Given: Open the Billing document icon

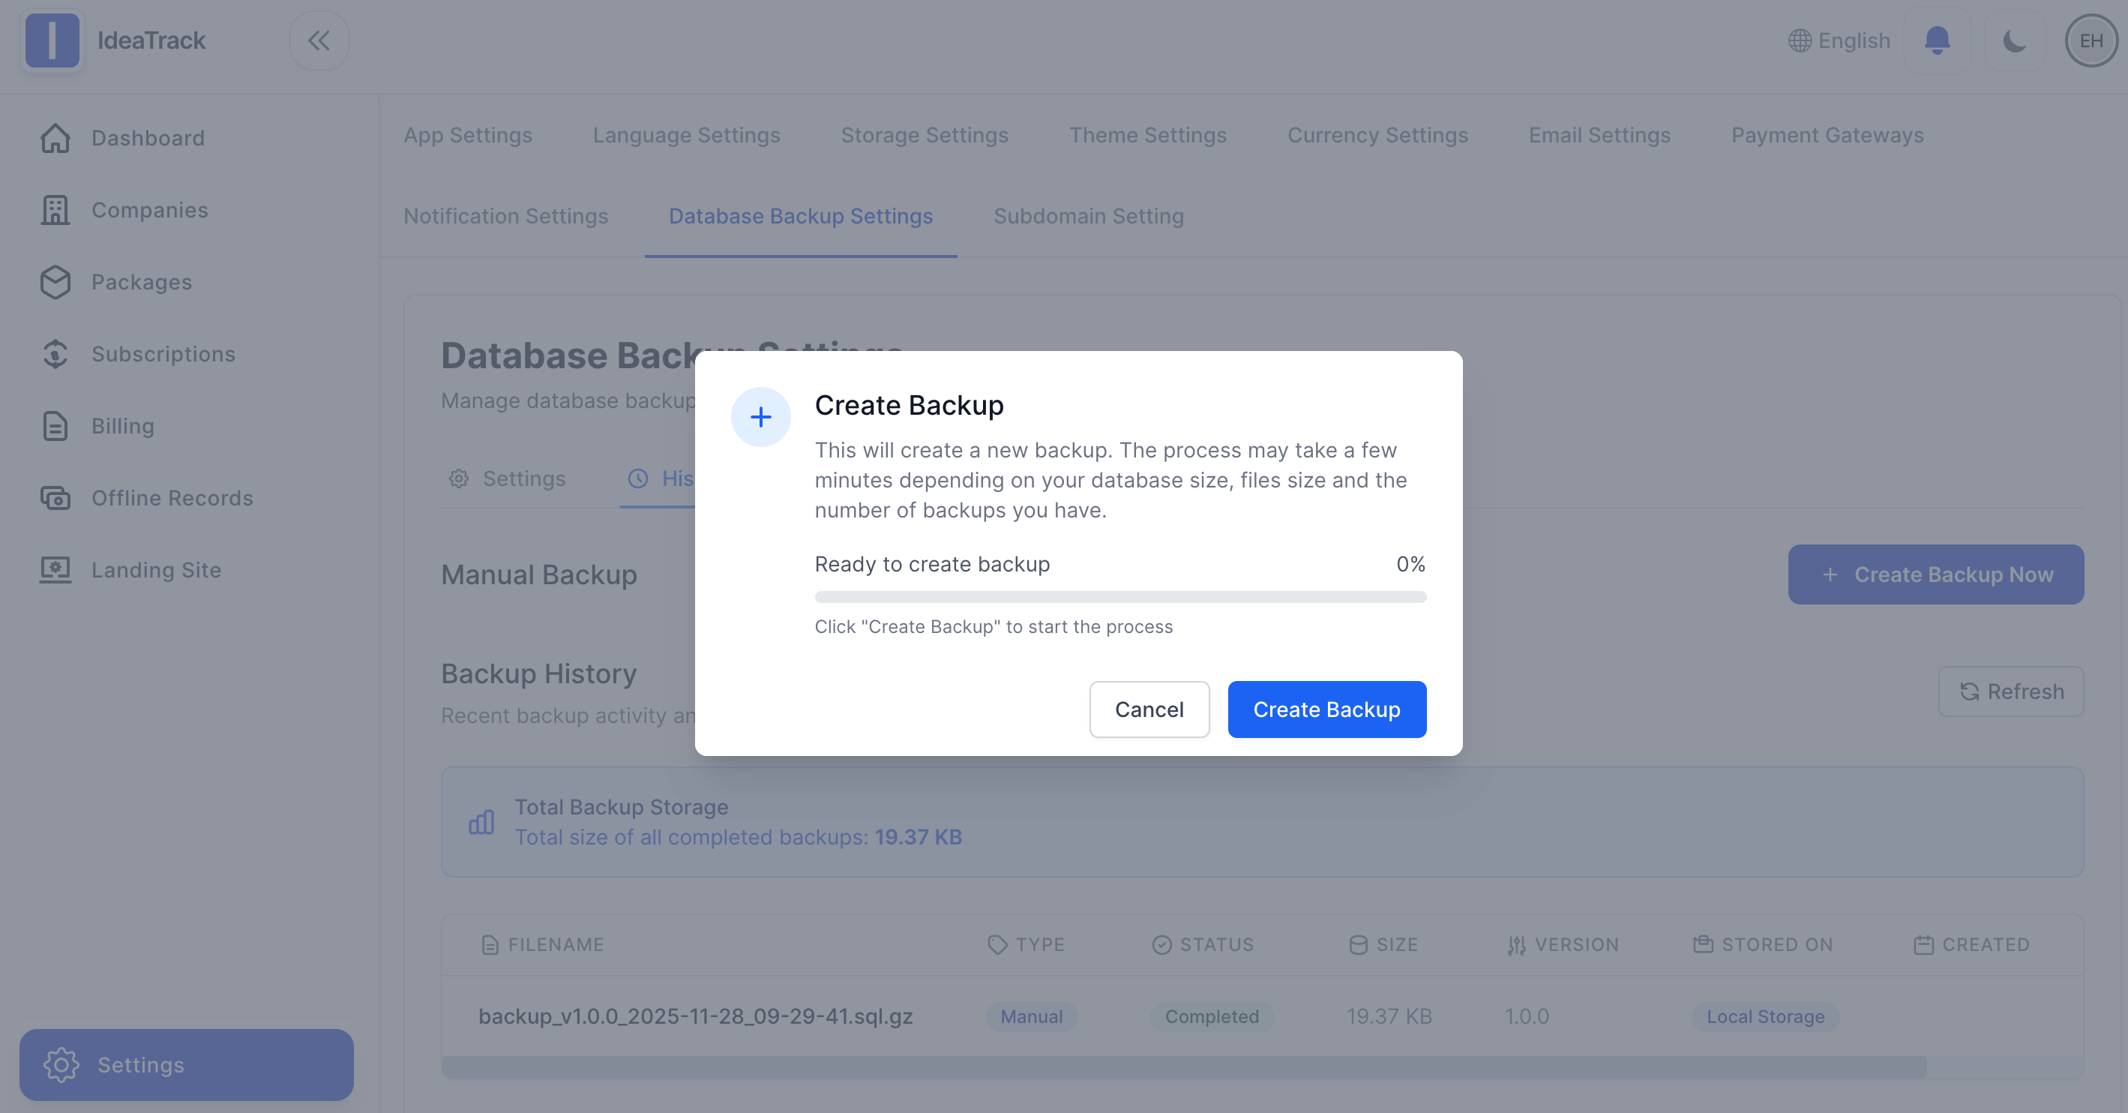Looking at the screenshot, I should (55, 425).
